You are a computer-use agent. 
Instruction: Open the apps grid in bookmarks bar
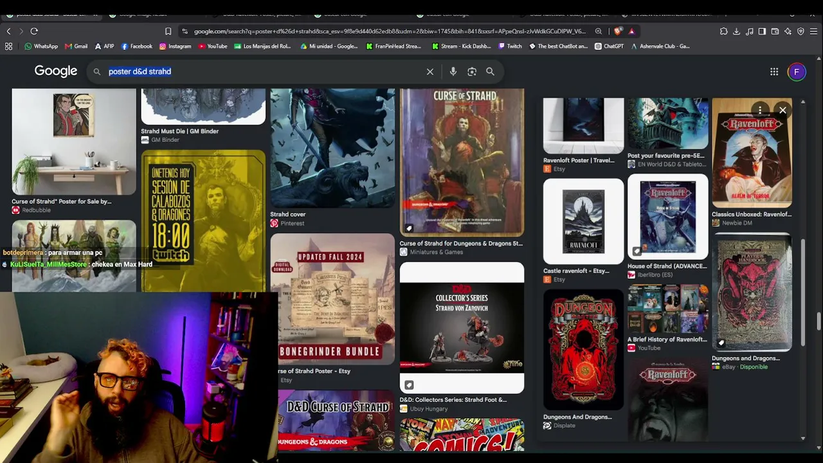point(8,46)
